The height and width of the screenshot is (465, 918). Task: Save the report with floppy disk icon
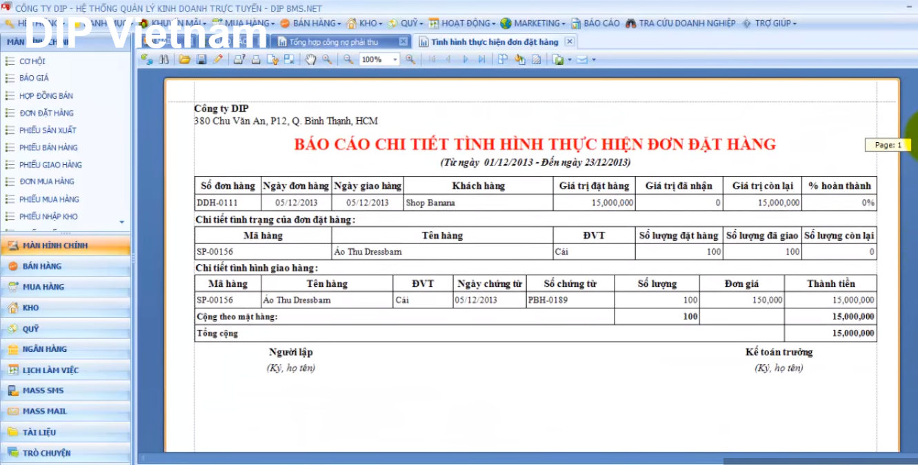pos(201,59)
